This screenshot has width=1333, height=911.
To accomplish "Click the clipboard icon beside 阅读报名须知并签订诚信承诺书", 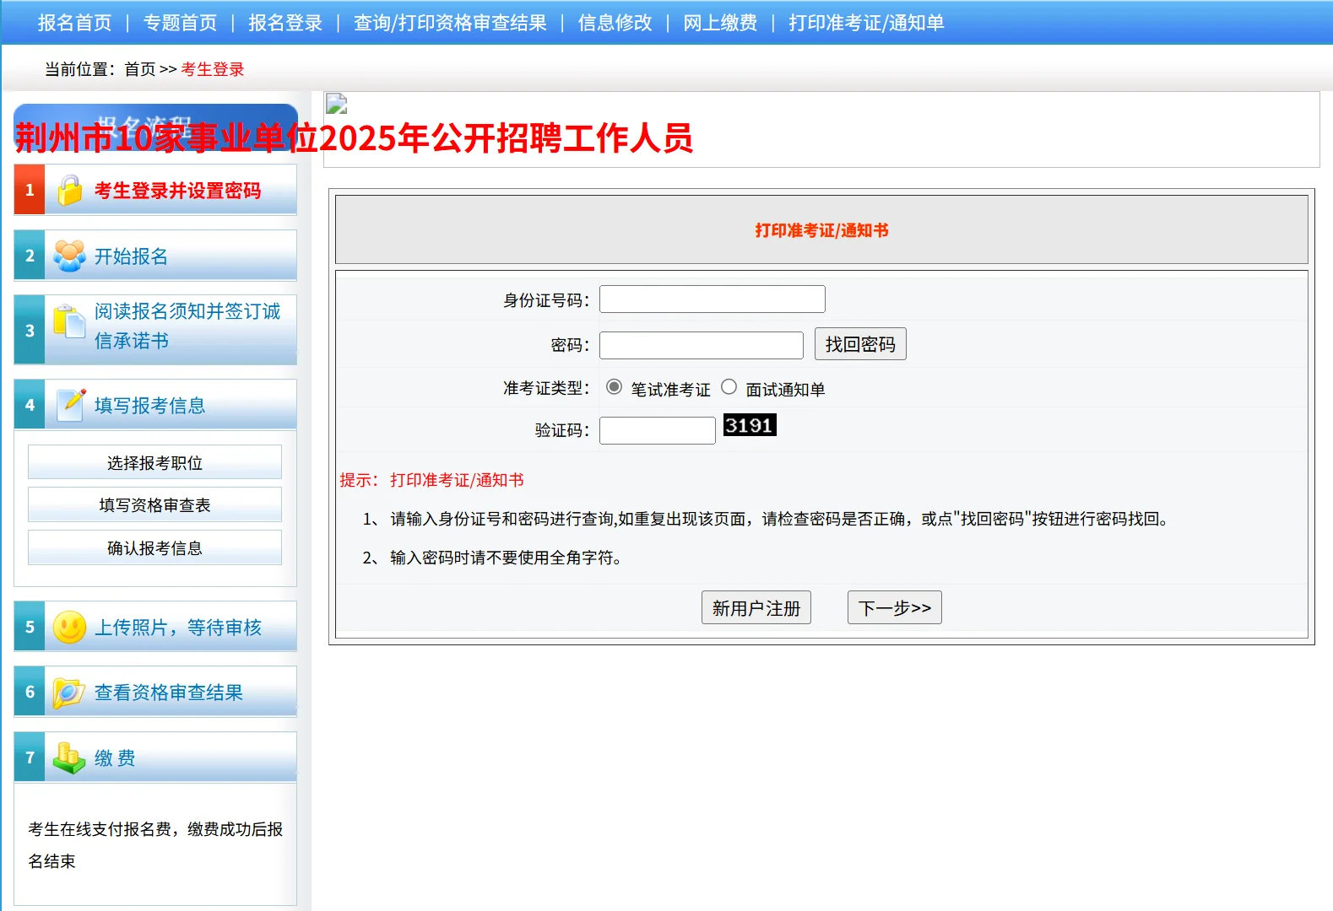I will (69, 321).
